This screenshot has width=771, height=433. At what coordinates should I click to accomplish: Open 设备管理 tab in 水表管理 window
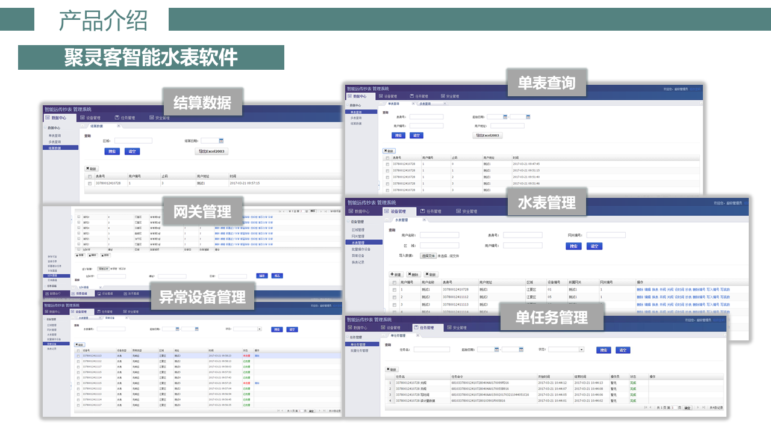399,211
